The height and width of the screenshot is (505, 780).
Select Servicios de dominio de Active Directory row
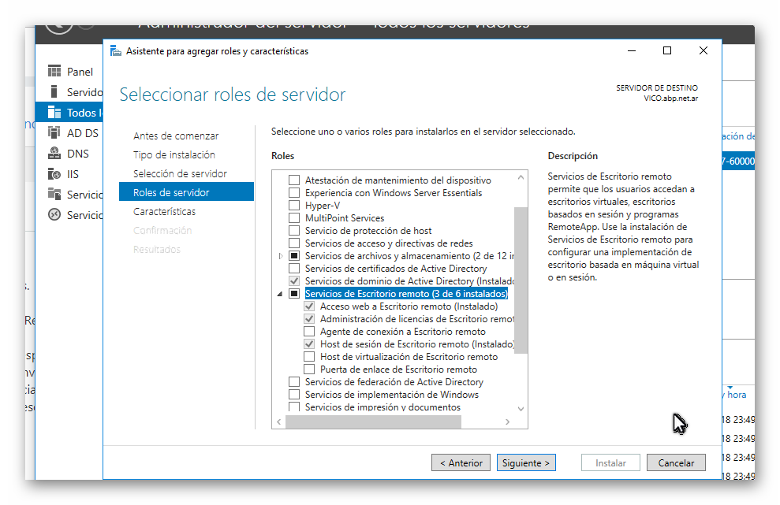coord(409,280)
